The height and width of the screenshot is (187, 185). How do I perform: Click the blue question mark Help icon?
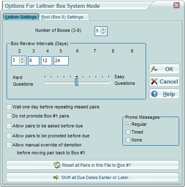[154, 94]
